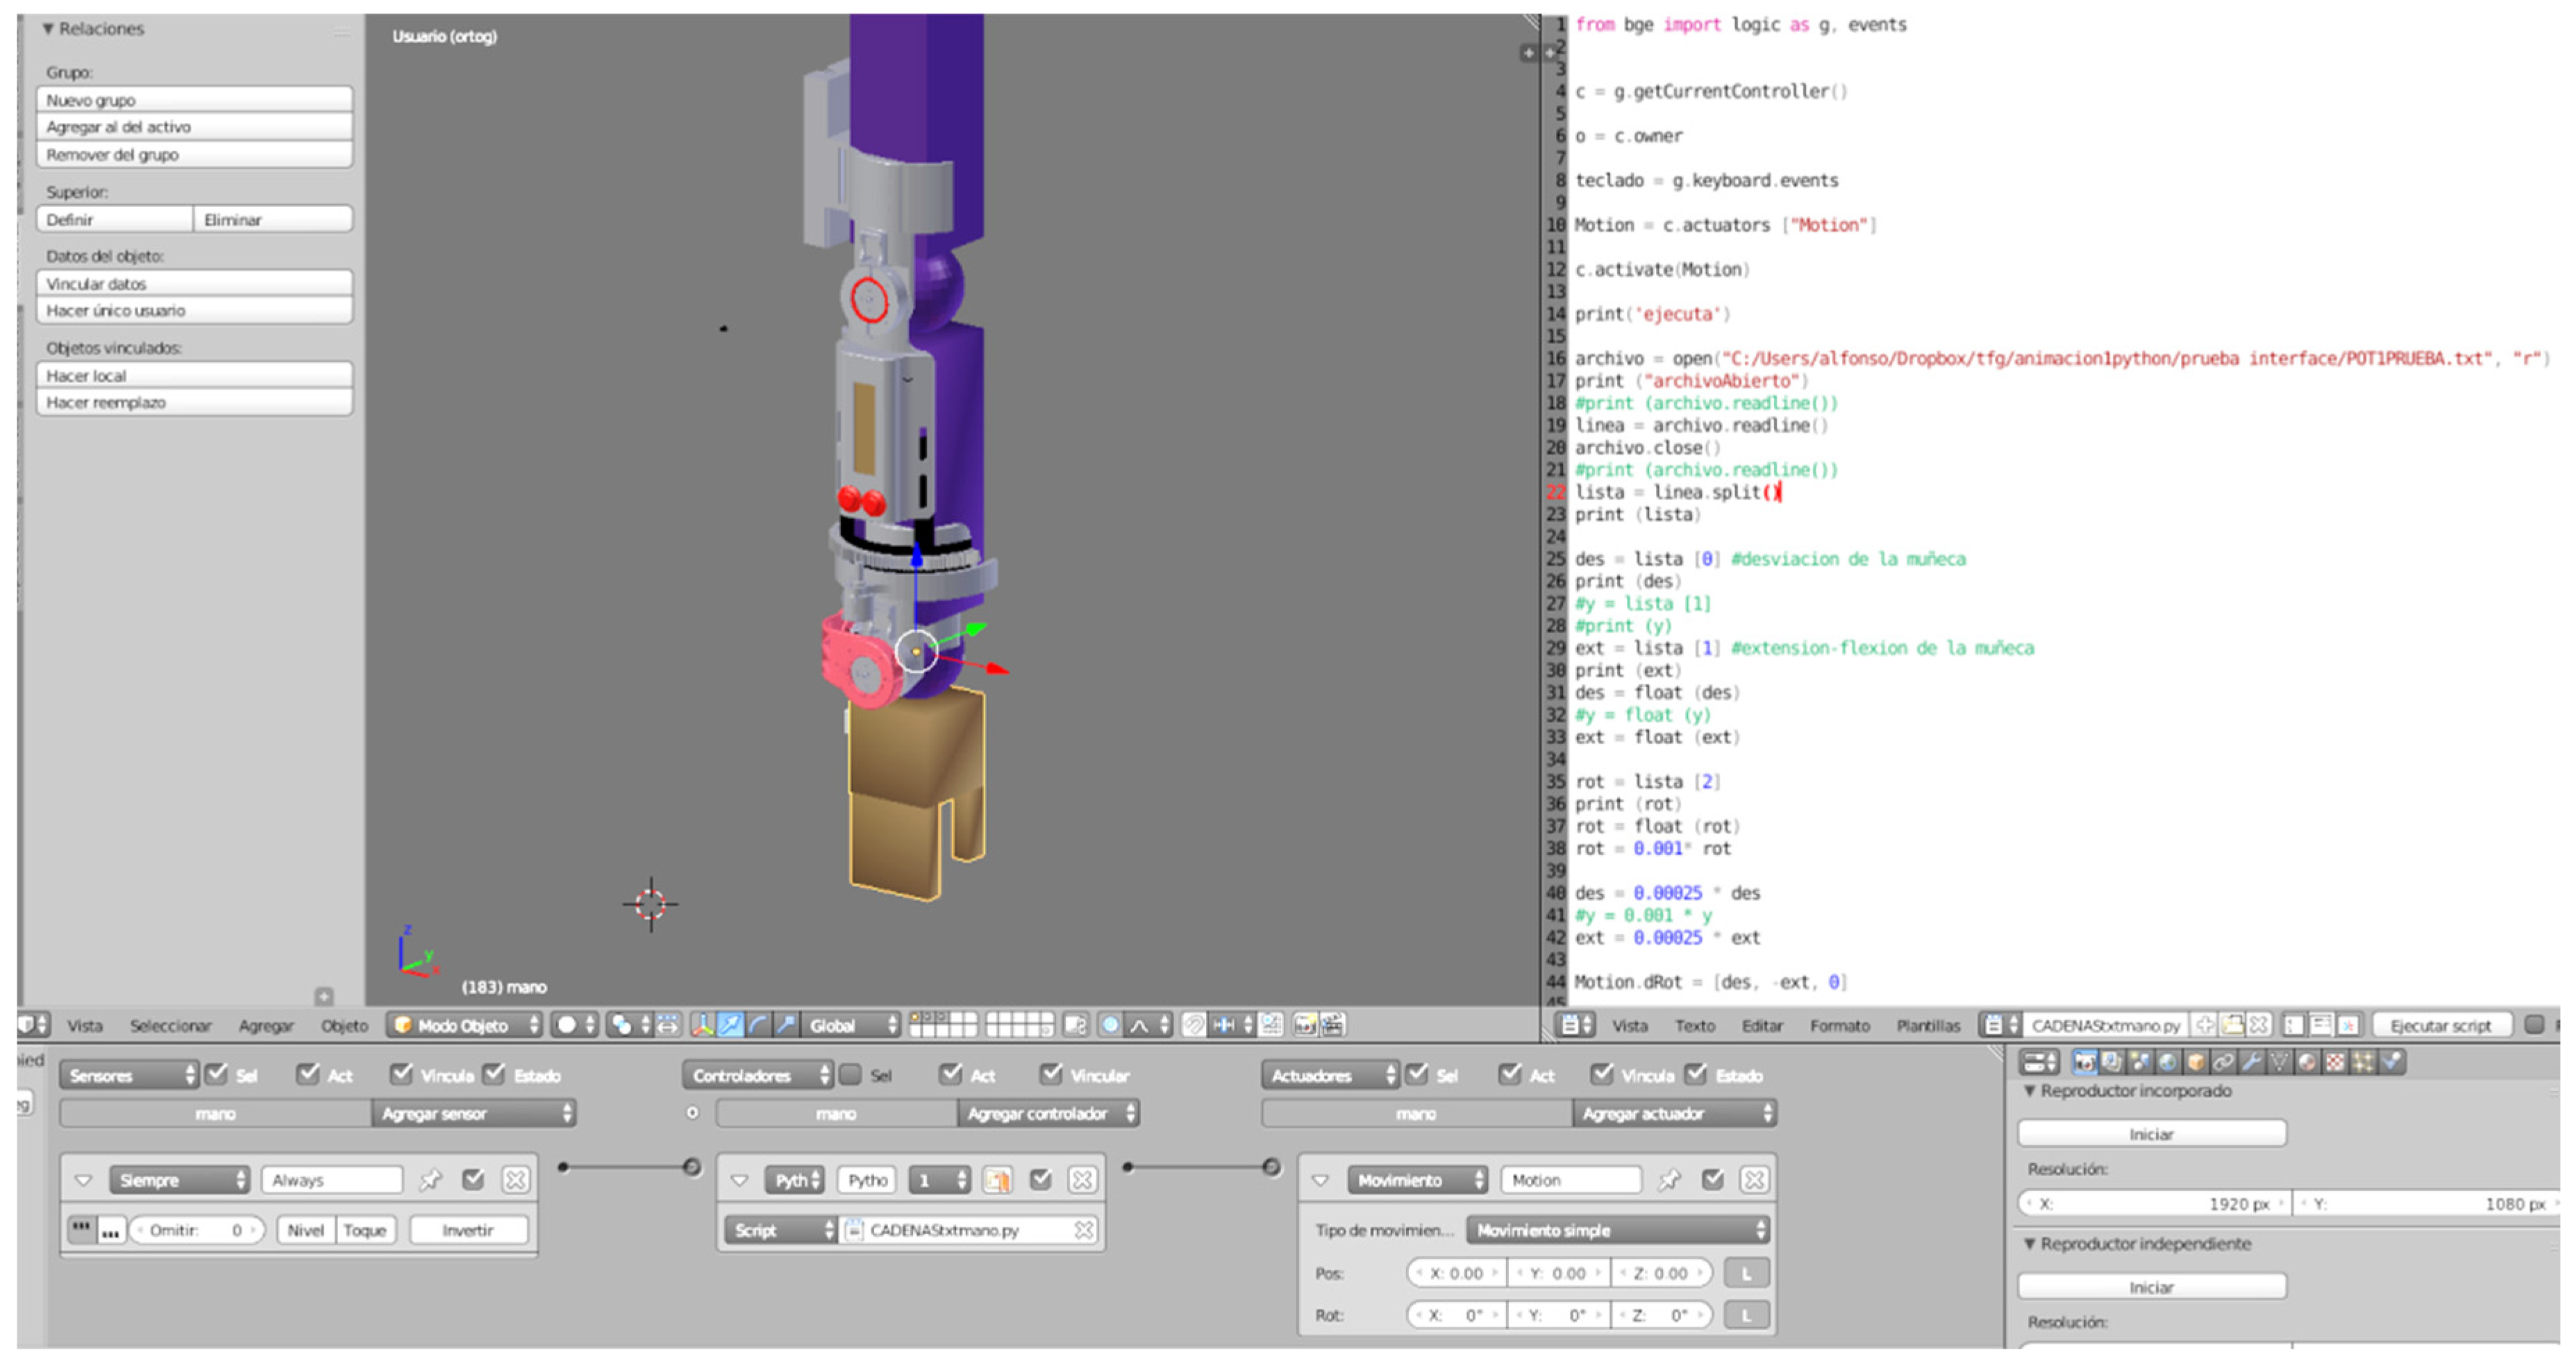Open the Render properties tab icon

pyautogui.click(x=2084, y=1062)
